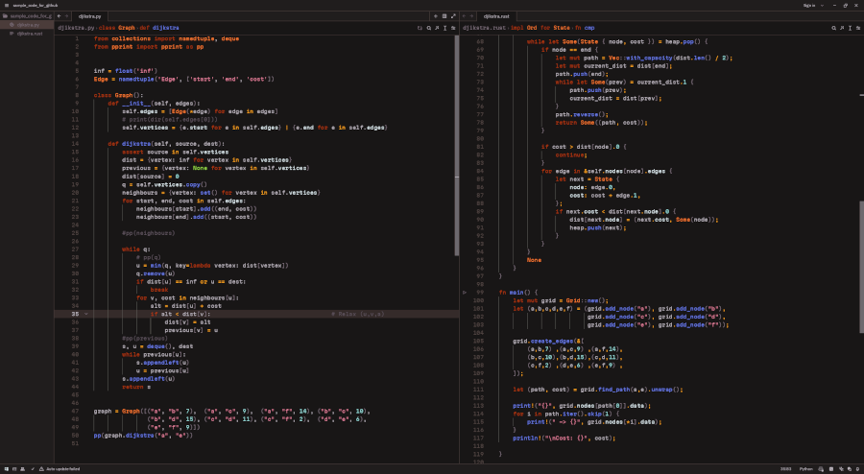Click the 'fn cmp' breadcrumb in right pane
This screenshot has width=864, height=474.
[585, 28]
